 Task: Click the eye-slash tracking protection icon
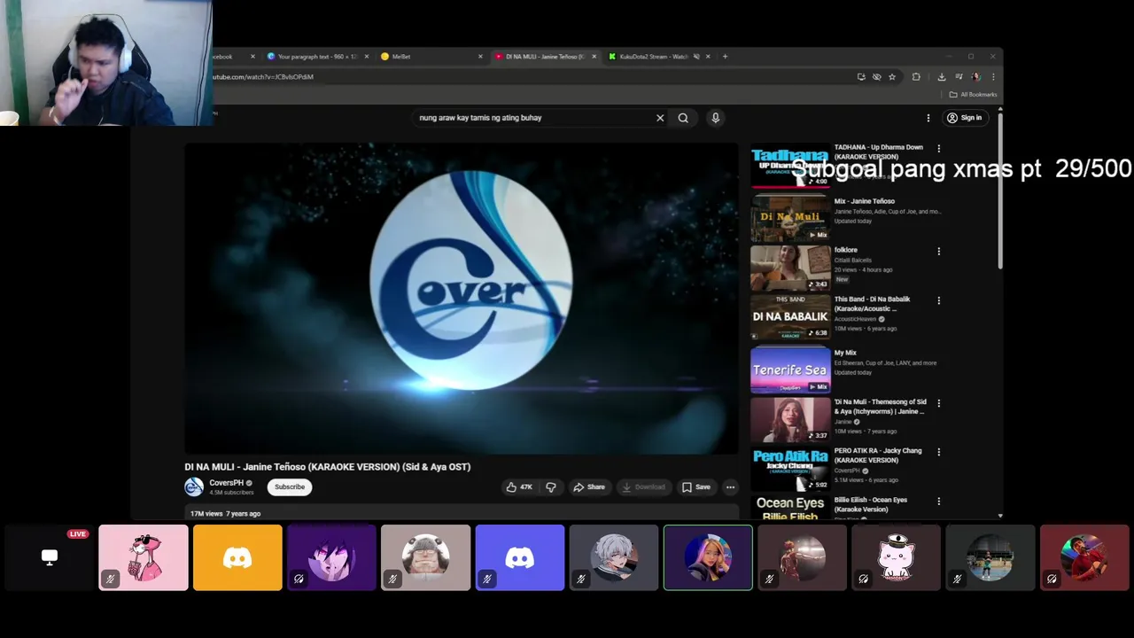pyautogui.click(x=876, y=77)
